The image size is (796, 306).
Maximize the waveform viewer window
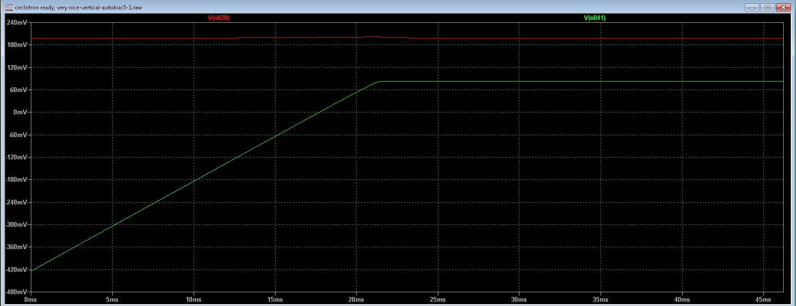tap(768, 7)
